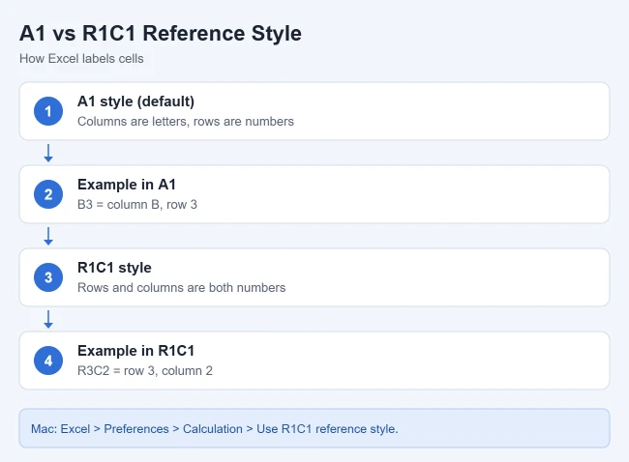Select the "B3 = column B, row 3" line
This screenshot has height=462, width=629.
point(137,204)
